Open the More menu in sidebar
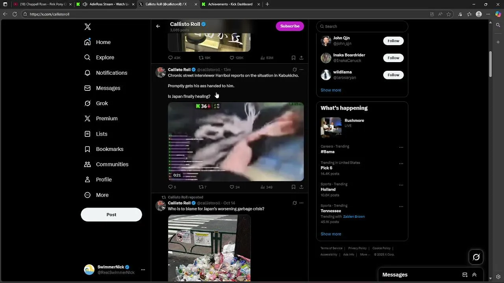504x283 pixels. pyautogui.click(x=96, y=195)
